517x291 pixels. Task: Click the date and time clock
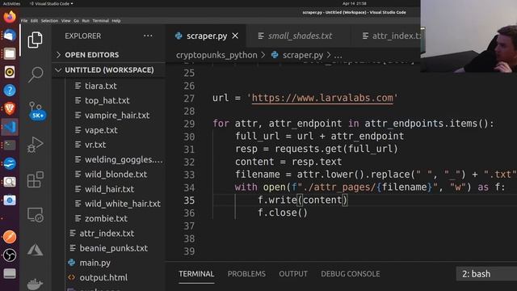[354, 3]
